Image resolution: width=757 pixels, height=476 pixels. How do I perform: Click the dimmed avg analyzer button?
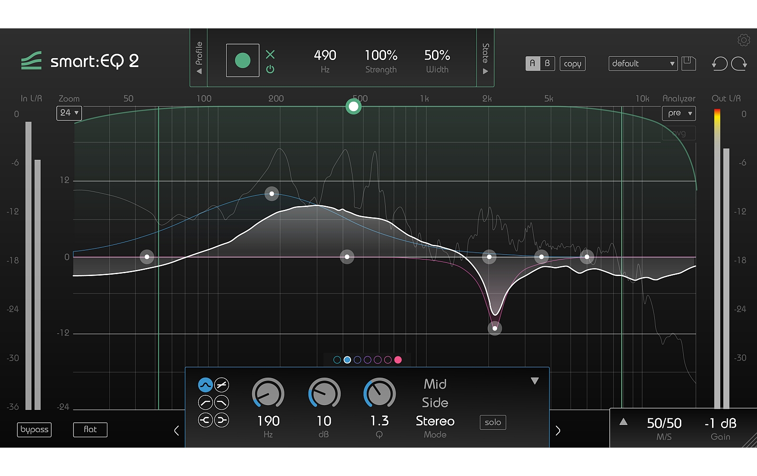point(679,133)
